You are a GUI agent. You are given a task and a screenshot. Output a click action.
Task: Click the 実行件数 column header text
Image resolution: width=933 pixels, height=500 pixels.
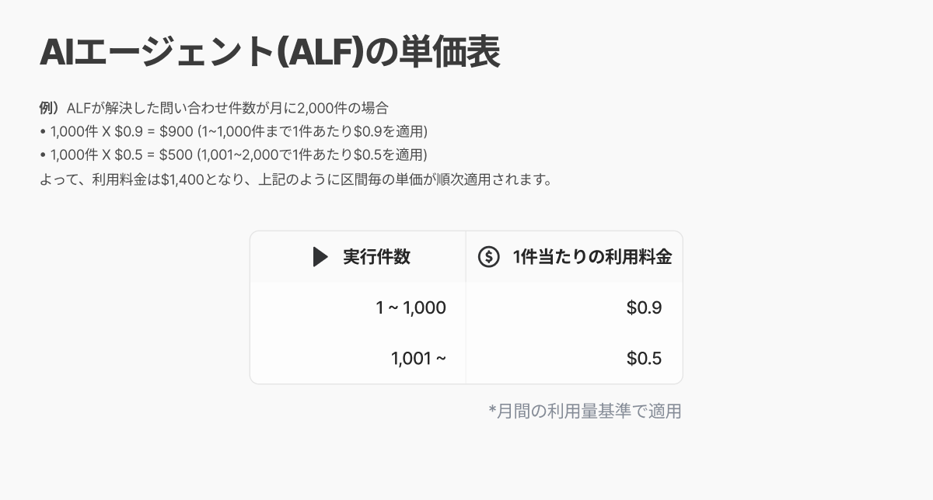[x=376, y=257]
